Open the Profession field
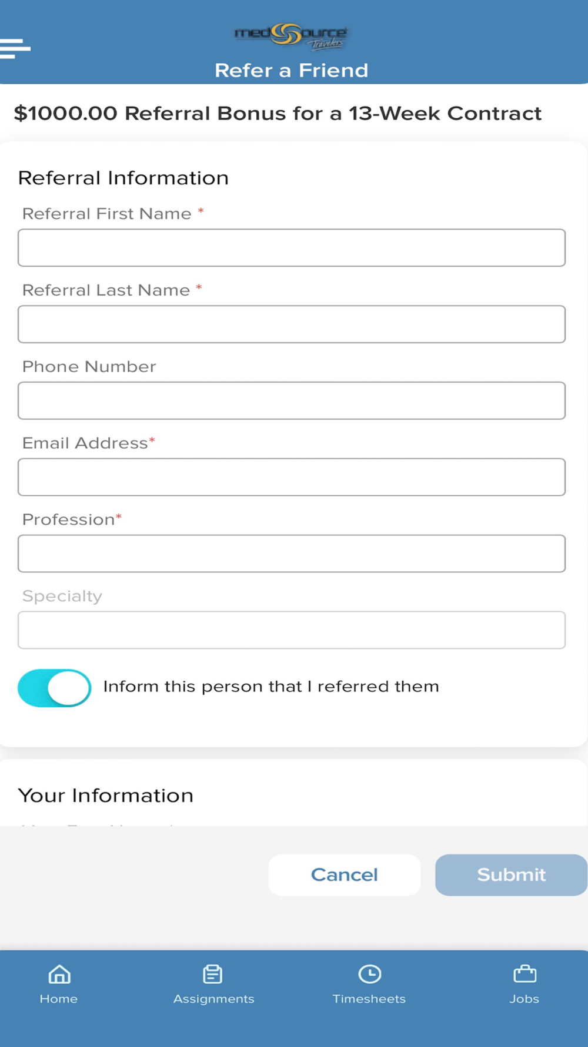 click(x=292, y=554)
